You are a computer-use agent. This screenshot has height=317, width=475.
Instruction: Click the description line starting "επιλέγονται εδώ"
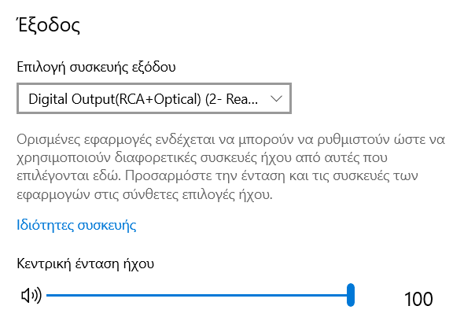pyautogui.click(x=220, y=176)
